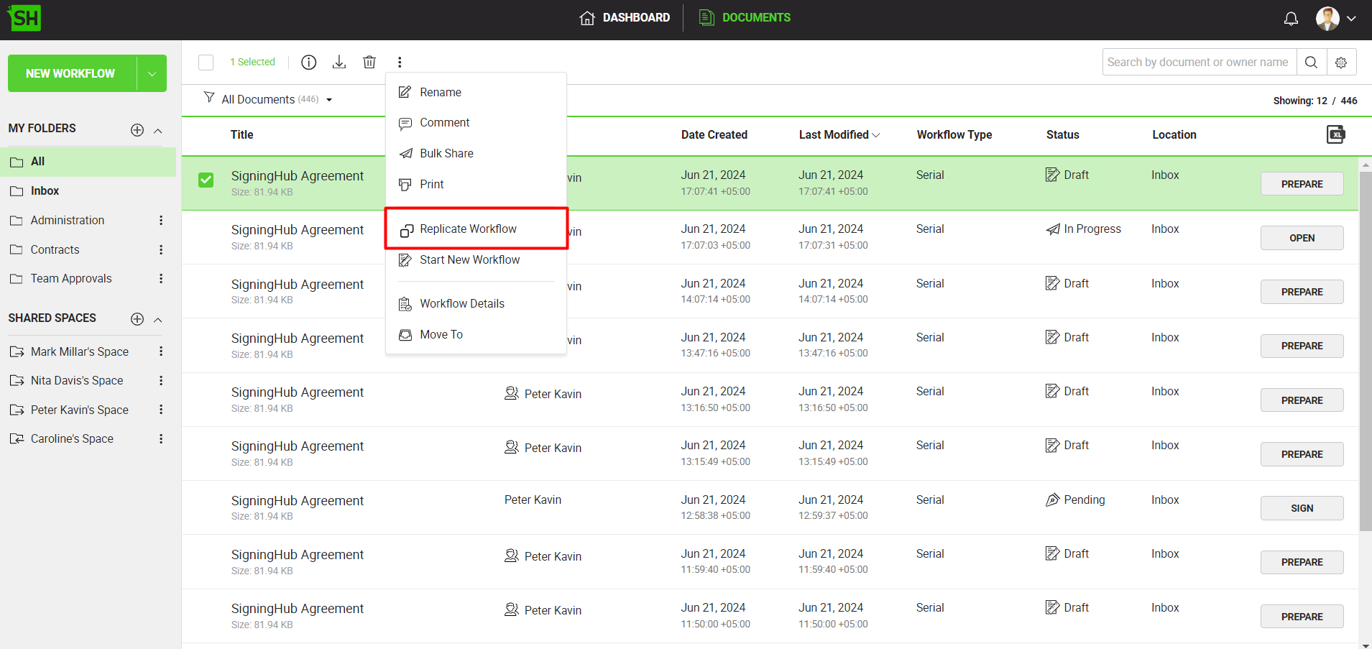Delete selected document using trash icon
Screen dimensions: 1372x649
[369, 63]
